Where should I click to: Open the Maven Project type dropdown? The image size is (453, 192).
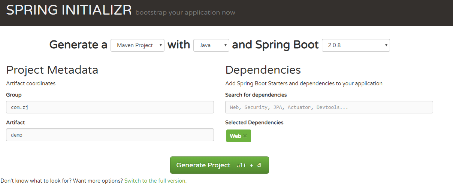click(138, 45)
